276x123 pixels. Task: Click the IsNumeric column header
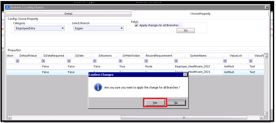pos(105,56)
